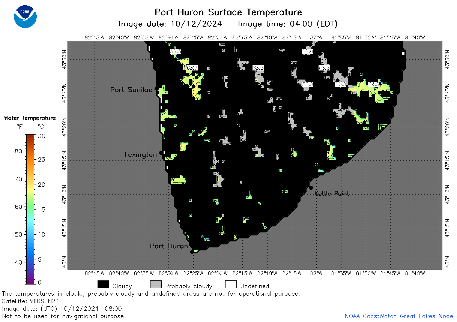Click the left axis 43°30'N latitude label
The height and width of the screenshot is (322, 457).
coord(64,59)
